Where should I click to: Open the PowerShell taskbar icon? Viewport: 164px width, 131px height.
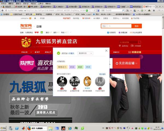tap(17, 128)
